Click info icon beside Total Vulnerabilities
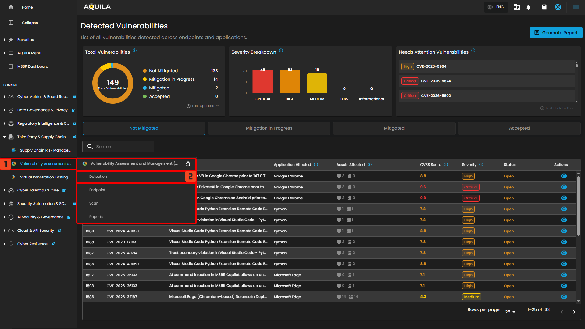The height and width of the screenshot is (329, 585). coord(134,51)
